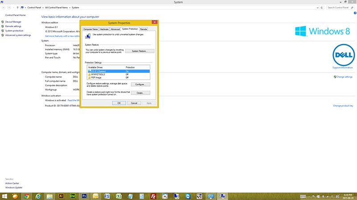
Task: Click the Device Manager shield icon
Action: pyautogui.click(x=3, y=22)
